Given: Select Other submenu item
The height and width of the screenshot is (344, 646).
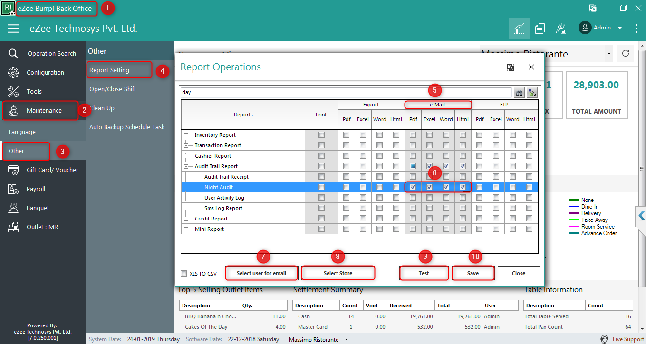Looking at the screenshot, I should (16, 151).
